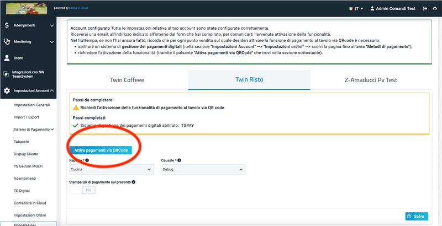
Task: Click the Integrazioni con SW TeamSystem icon
Action: click(6, 74)
